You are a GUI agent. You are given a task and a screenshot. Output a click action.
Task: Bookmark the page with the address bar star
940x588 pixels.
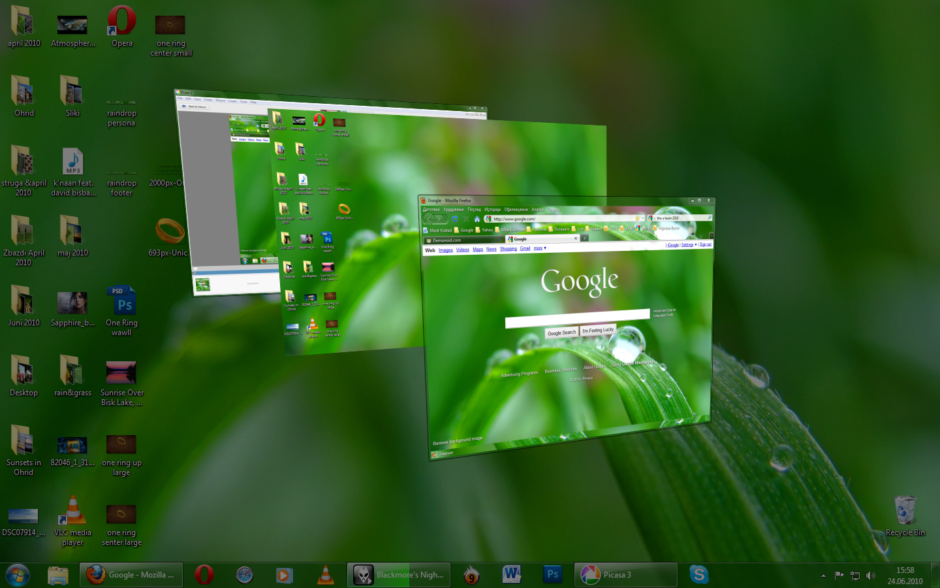pos(637,218)
